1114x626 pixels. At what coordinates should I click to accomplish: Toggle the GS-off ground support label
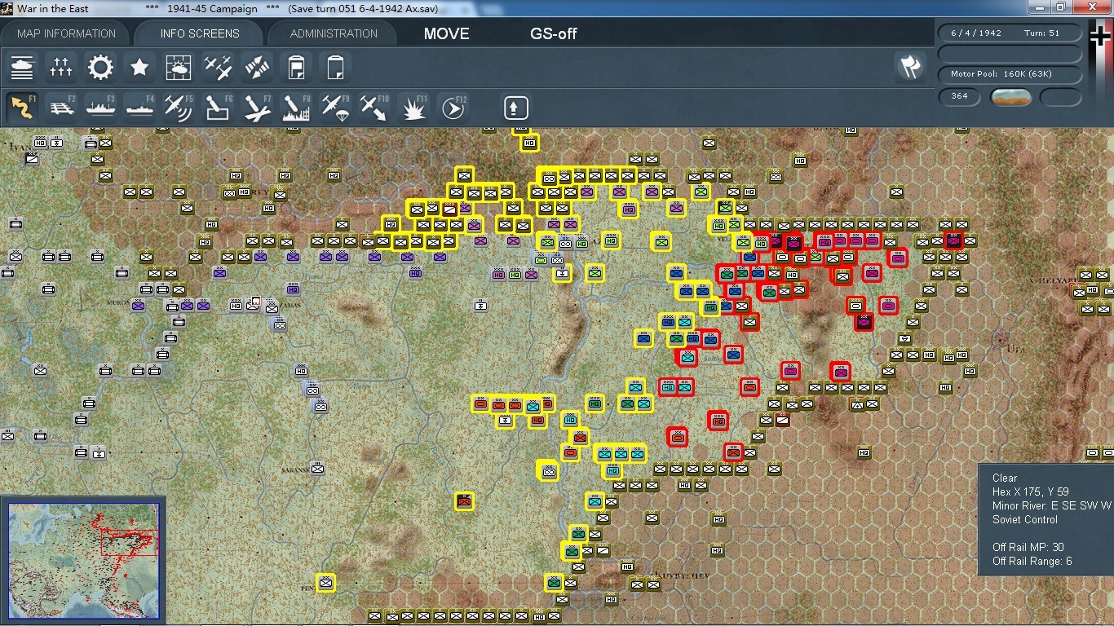coord(554,34)
